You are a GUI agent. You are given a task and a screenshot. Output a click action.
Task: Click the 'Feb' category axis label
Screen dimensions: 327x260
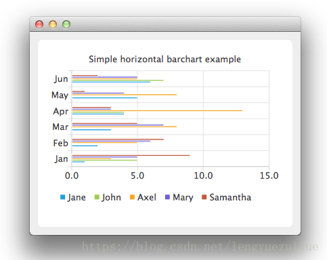(60, 143)
